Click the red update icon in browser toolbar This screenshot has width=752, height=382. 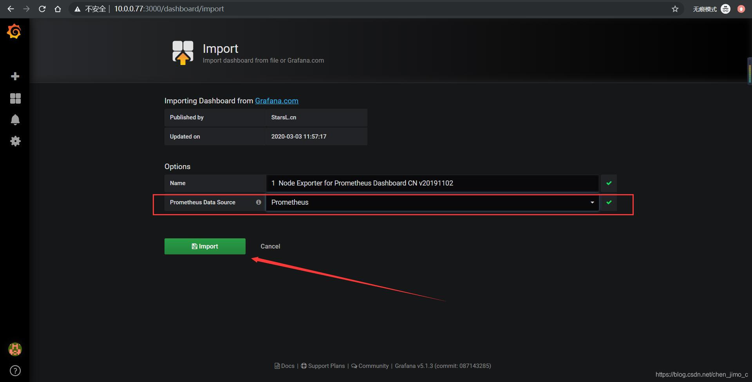pyautogui.click(x=741, y=9)
